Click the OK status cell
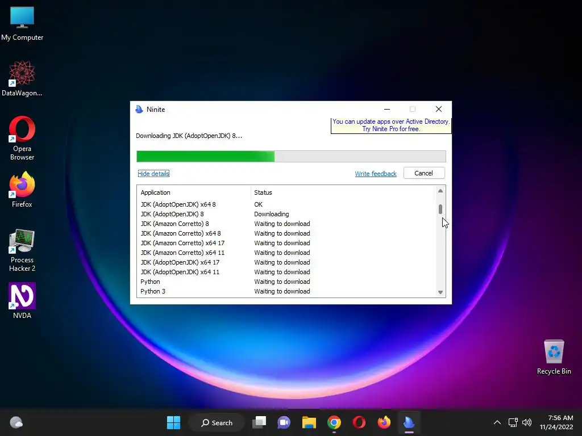Image resolution: width=582 pixels, height=436 pixels. [259, 204]
